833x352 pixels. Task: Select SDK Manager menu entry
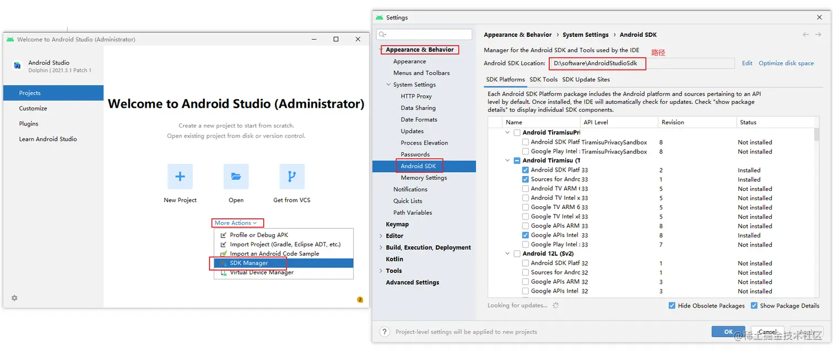(284, 263)
